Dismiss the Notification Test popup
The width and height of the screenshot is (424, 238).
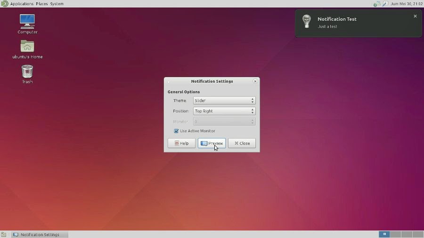(415, 16)
